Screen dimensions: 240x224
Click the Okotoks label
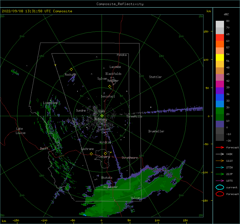107,178
